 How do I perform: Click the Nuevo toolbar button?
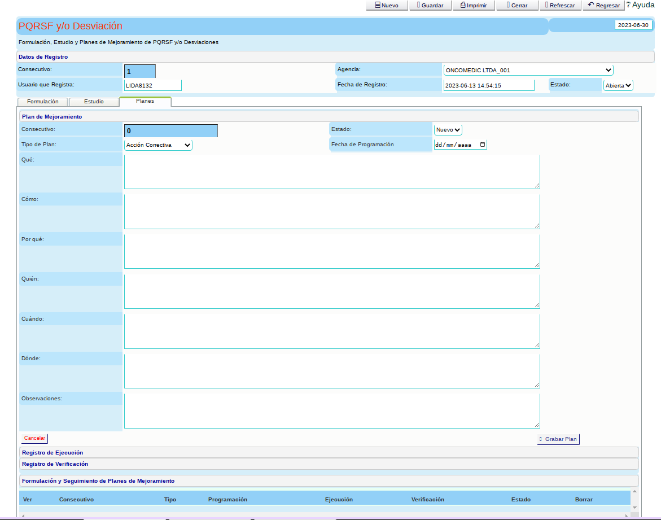pos(387,5)
